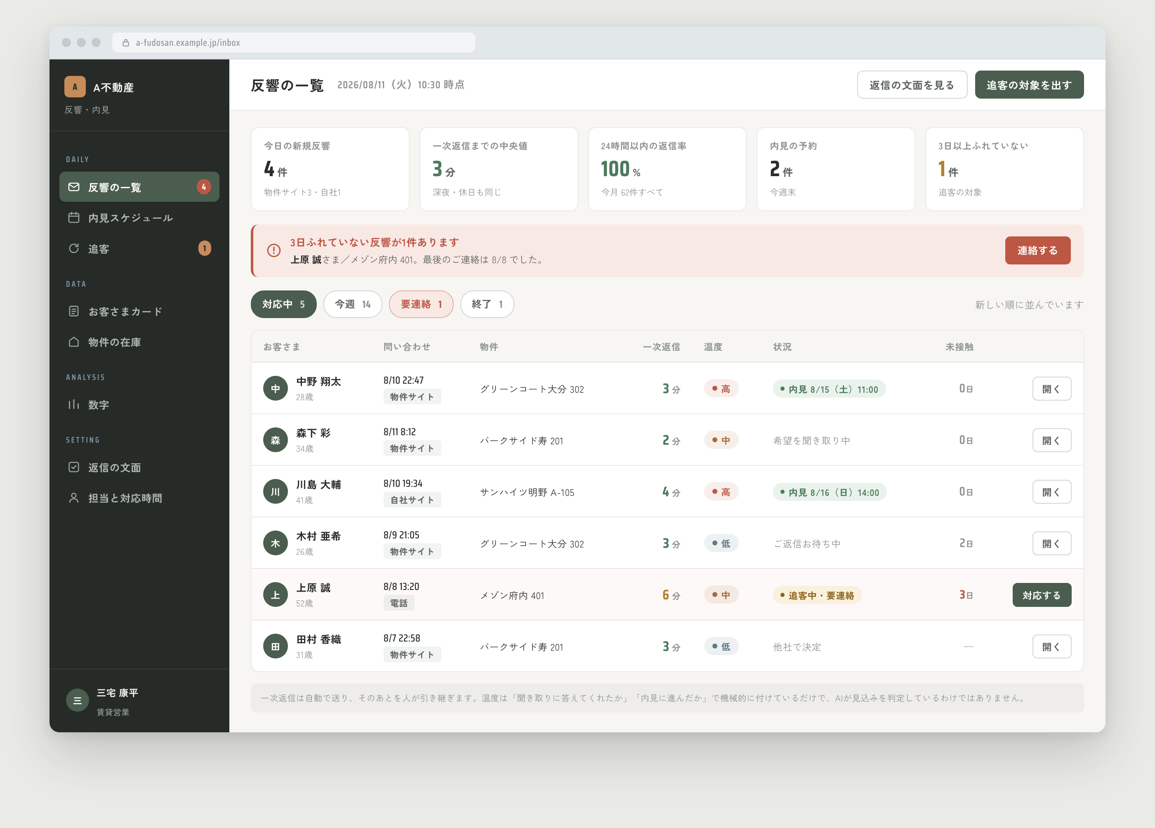Click the 自社サイト tag for 川島 大輔

pos(412,500)
